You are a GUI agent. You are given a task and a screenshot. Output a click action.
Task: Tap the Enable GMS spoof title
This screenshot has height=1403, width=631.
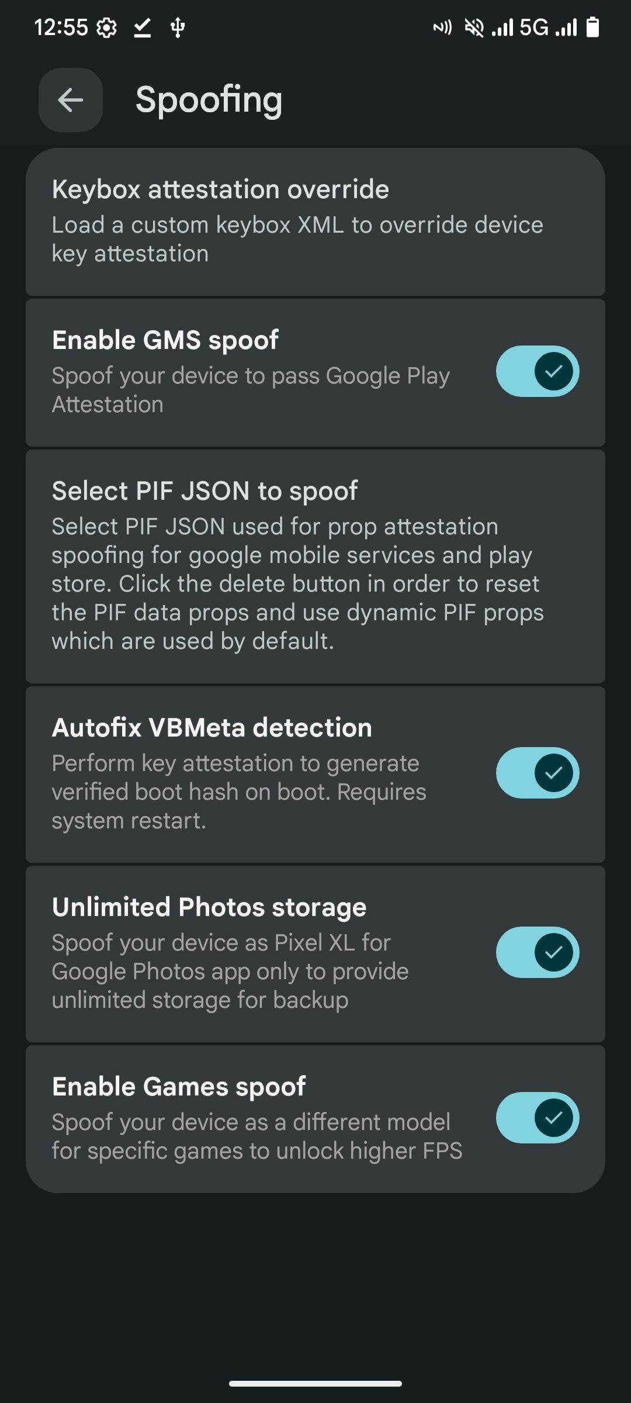click(x=165, y=340)
